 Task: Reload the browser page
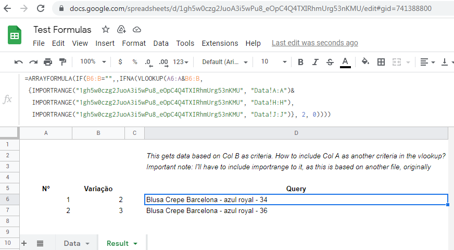tap(41, 8)
